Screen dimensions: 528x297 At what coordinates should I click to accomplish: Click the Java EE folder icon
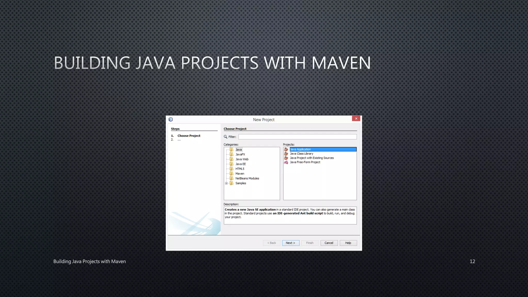(232, 164)
